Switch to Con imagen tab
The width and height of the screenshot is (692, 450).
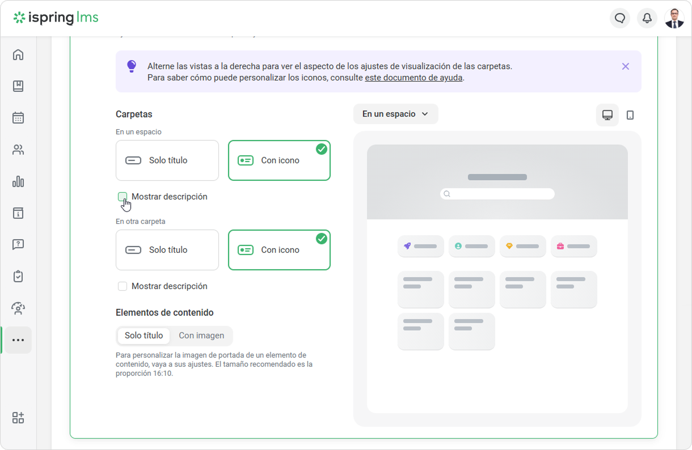click(x=201, y=336)
